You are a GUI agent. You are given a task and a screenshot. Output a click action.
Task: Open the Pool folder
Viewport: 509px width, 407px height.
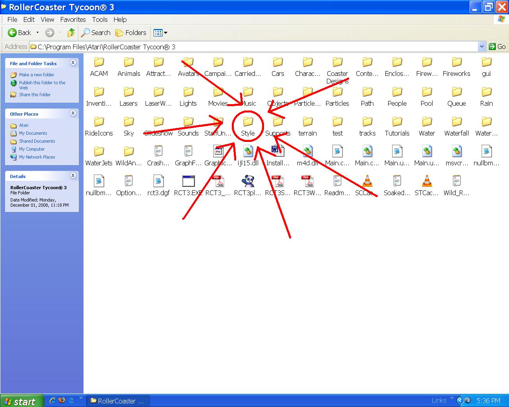427,97
